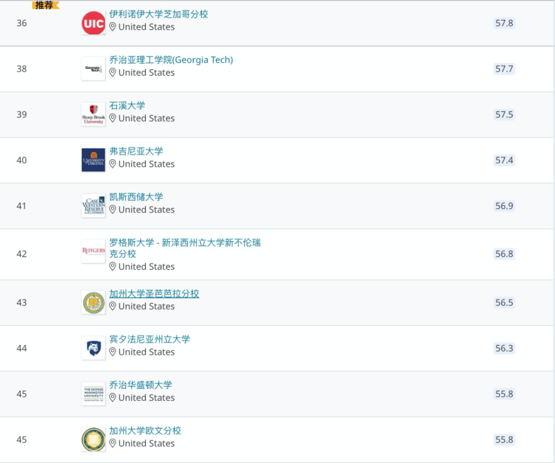Open the 乔治华盛顿大学 link
Image resolution: width=555 pixels, height=463 pixels.
click(140, 385)
